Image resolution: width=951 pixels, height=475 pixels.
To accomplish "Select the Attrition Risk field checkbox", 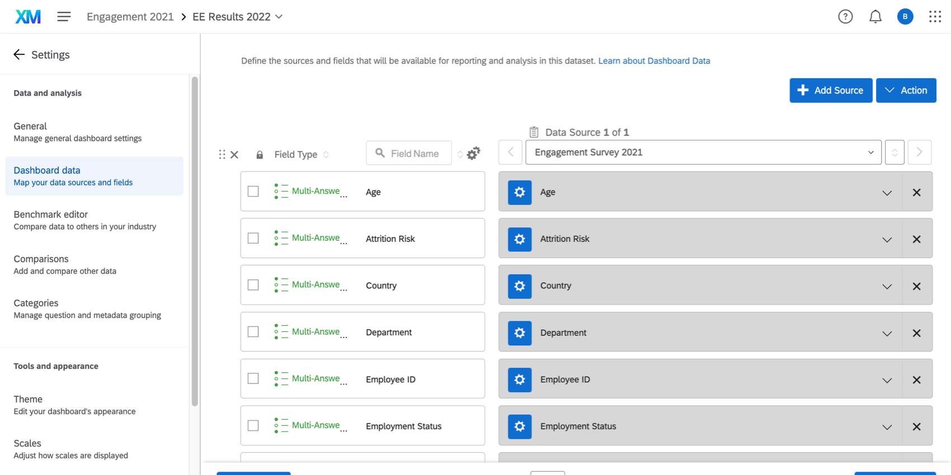I will [x=253, y=239].
